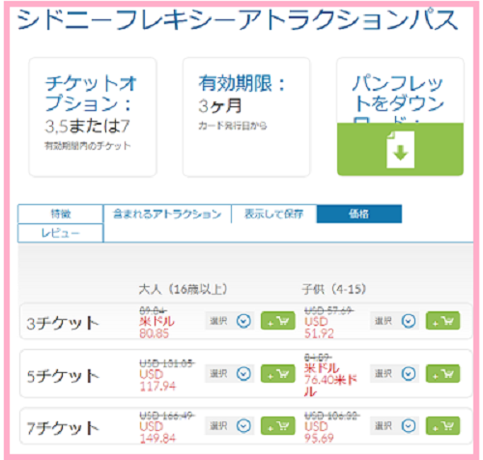
Task: Download the brochure via green download button
Action: [400, 149]
